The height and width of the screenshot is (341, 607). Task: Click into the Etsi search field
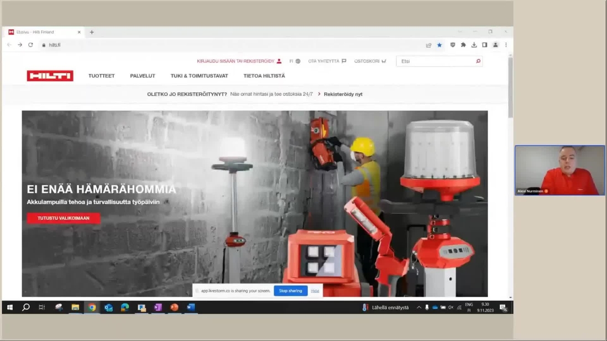(436, 61)
